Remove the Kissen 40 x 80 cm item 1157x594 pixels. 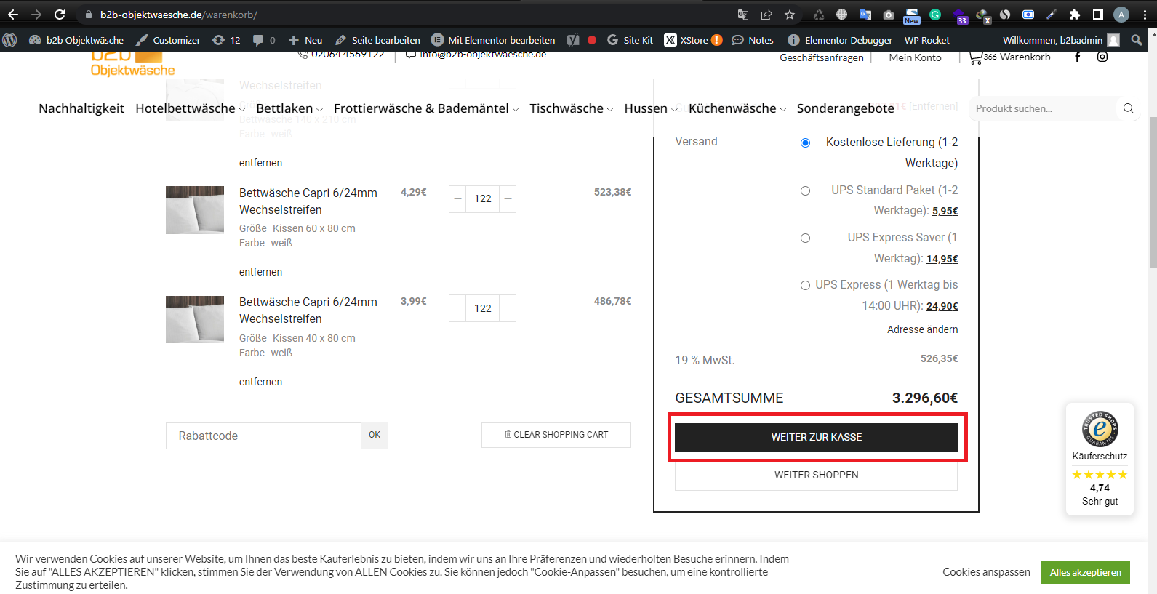[260, 382]
